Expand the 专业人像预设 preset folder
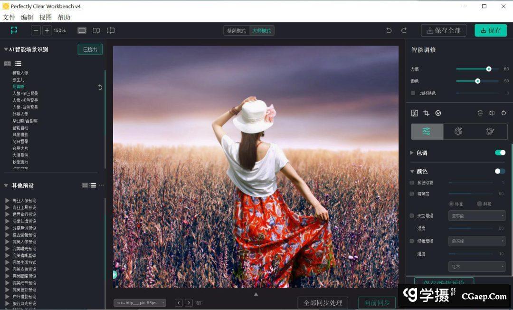Screen dimensions: 513x310 point(7,201)
